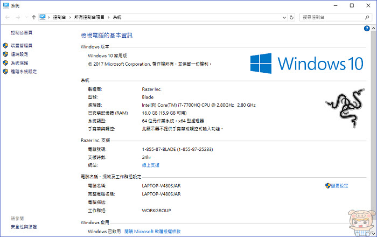Click Windows 10 家用版 edition text
Viewport: 377px width, 237px height.
click(x=107, y=56)
